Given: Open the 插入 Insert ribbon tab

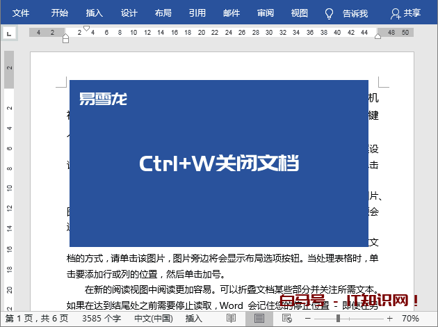Looking at the screenshot, I should 95,13.
